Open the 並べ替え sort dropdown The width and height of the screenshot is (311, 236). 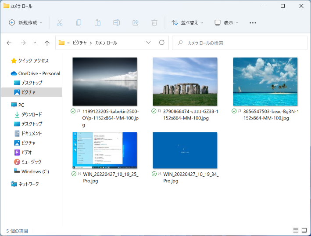click(187, 23)
